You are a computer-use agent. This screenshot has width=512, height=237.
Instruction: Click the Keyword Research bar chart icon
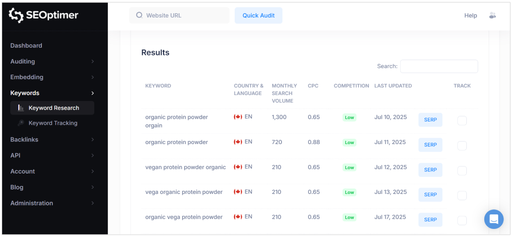[20, 108]
